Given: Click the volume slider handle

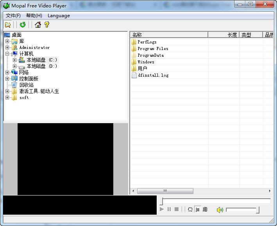Looking at the screenshot, I should [258, 210].
